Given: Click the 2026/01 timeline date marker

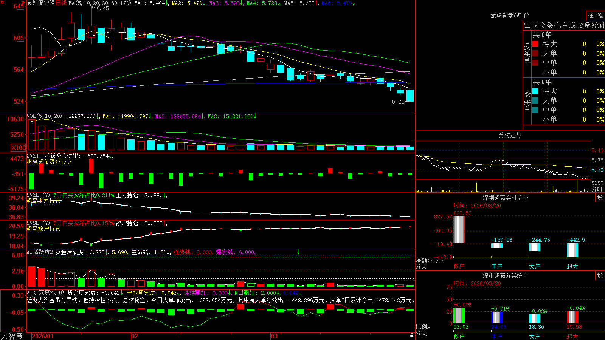Looking at the screenshot, I should [x=43, y=336].
